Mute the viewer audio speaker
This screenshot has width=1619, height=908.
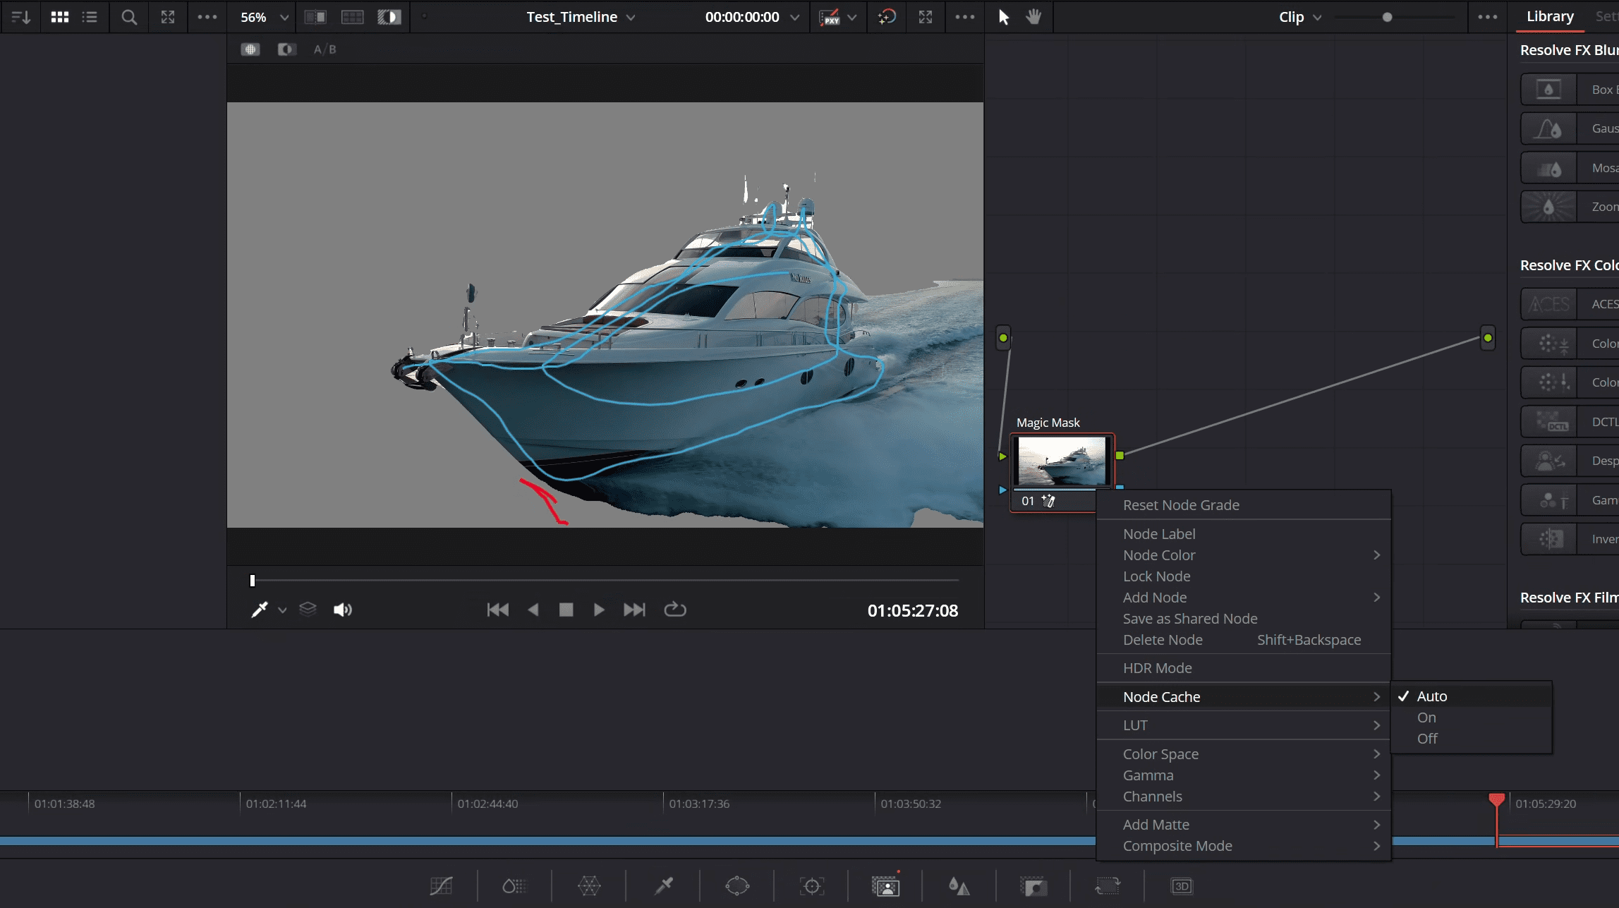coord(342,610)
